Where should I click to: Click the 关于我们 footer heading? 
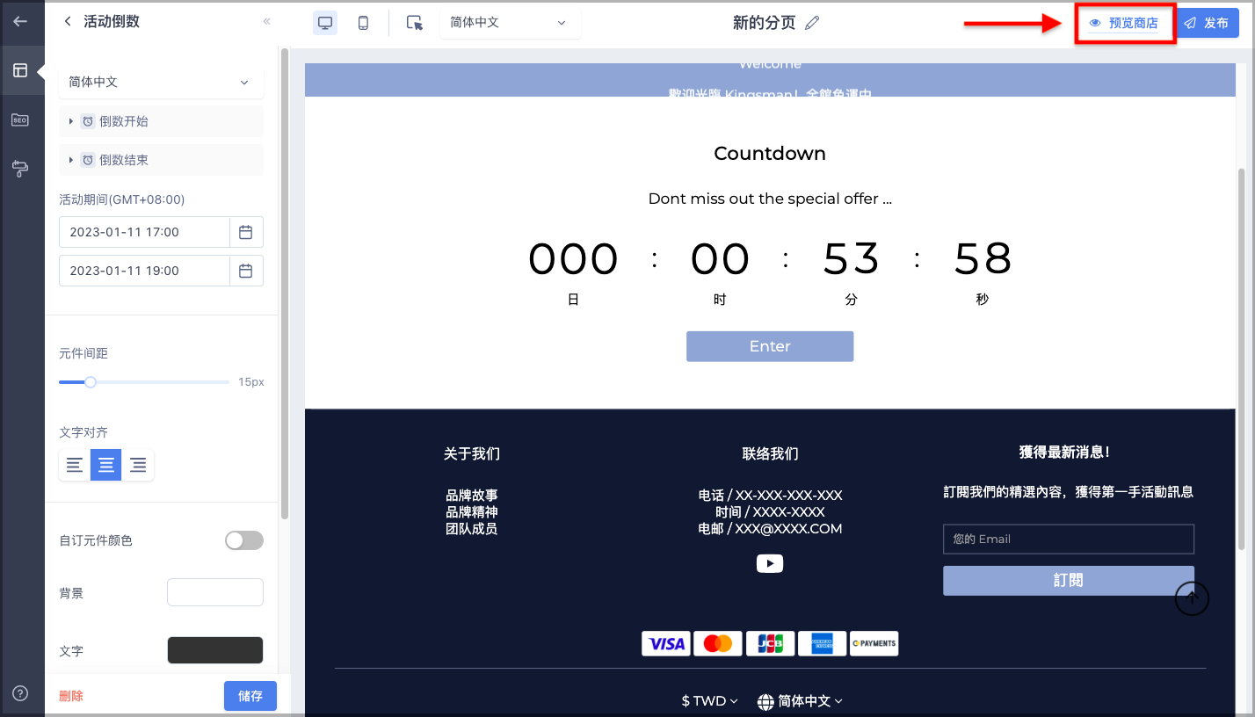(472, 454)
